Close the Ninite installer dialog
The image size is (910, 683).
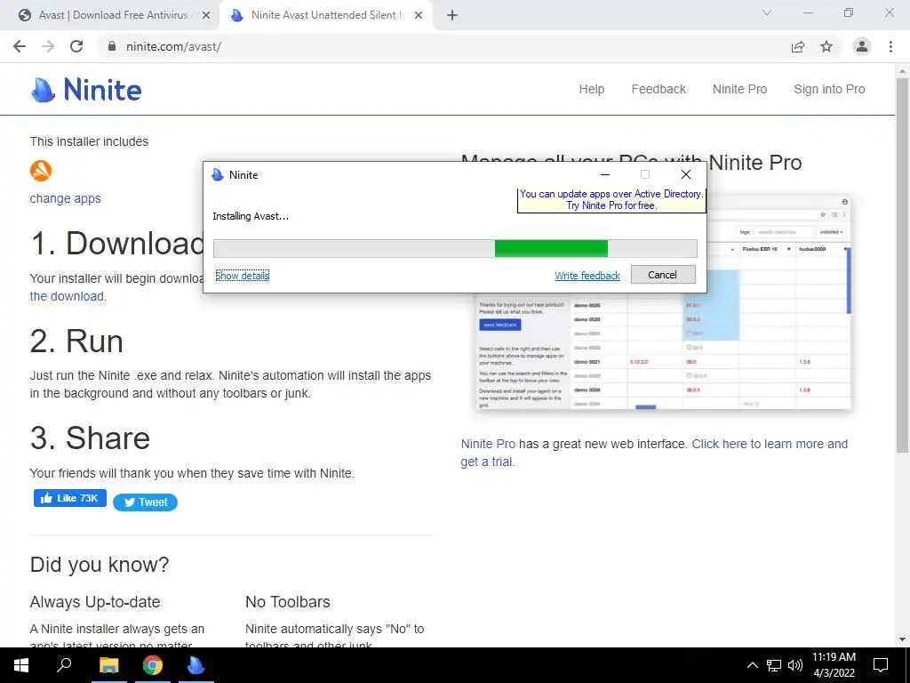(685, 174)
